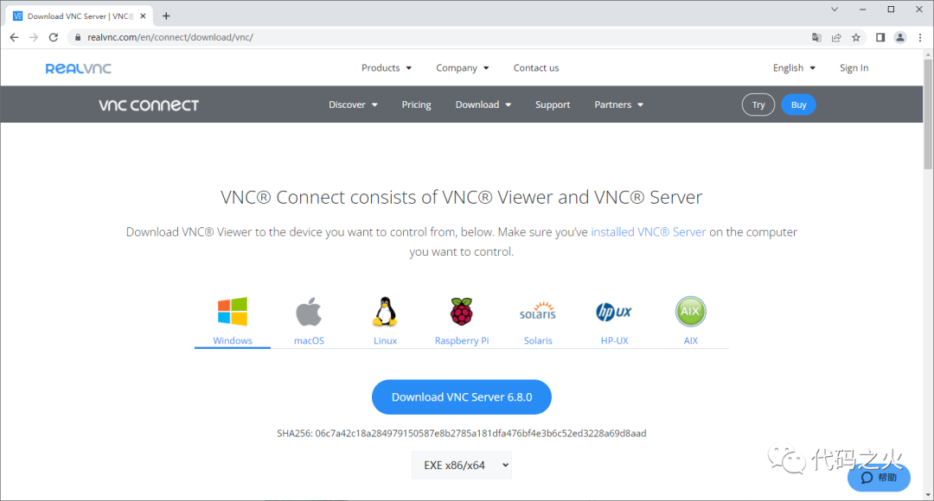Click the scrollbar down arrow
The image size is (934, 501).
click(928, 495)
